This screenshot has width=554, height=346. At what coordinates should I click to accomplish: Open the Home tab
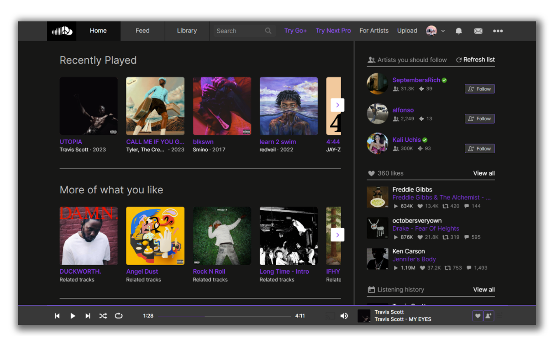(98, 31)
